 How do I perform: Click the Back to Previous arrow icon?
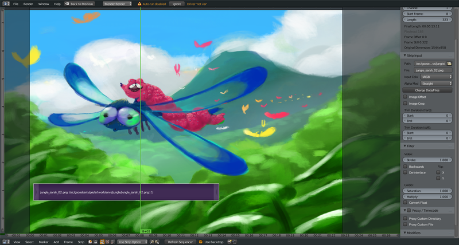(x=66, y=3)
